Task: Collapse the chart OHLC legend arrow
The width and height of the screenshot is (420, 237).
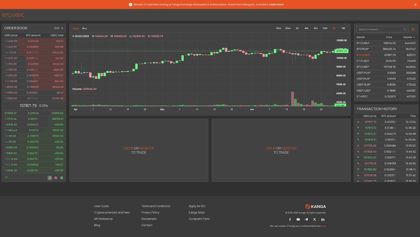Action: (73, 36)
